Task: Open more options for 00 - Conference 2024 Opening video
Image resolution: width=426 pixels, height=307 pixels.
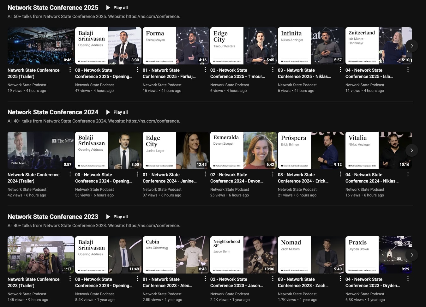Action: pos(138,174)
